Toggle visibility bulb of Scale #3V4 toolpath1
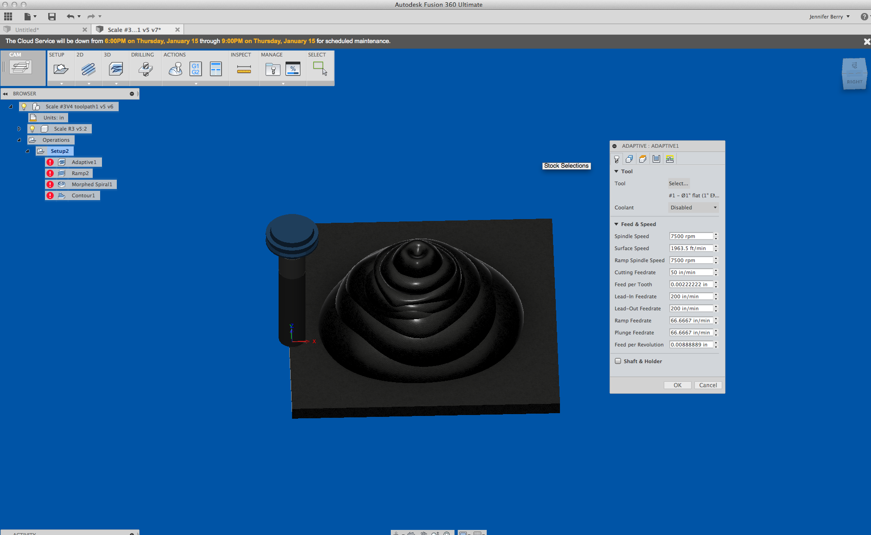The width and height of the screenshot is (871, 535). [x=24, y=107]
